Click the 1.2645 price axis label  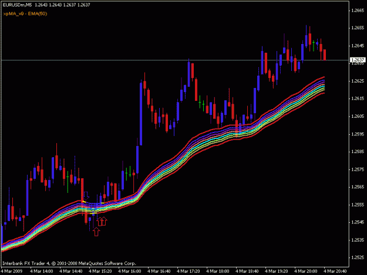click(x=358, y=46)
